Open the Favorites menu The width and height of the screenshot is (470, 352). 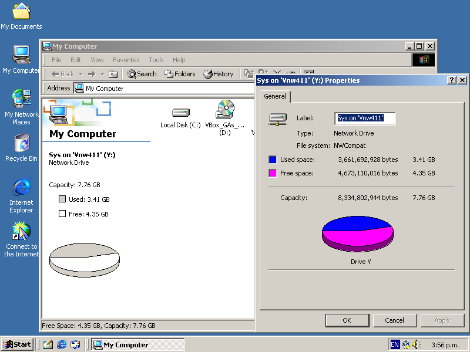126,60
